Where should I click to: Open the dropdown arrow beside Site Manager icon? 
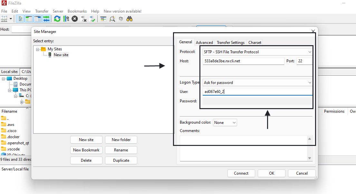click(11, 19)
